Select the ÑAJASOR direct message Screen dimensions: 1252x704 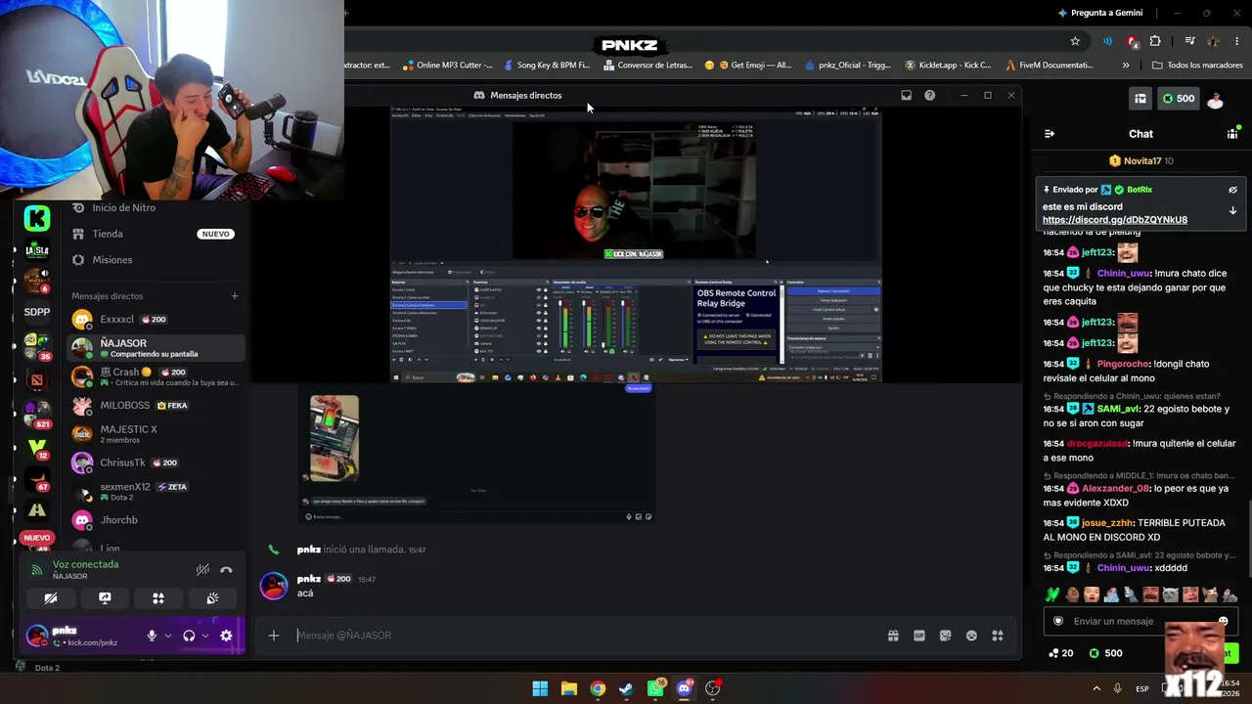click(155, 348)
